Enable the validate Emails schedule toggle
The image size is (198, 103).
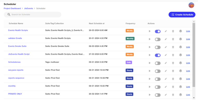pos(158,40)
